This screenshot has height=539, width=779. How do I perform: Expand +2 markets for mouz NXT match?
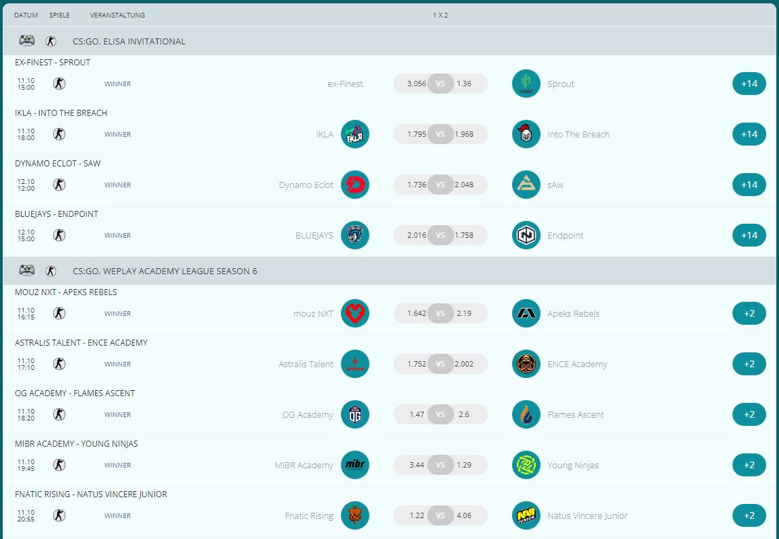[x=749, y=313]
